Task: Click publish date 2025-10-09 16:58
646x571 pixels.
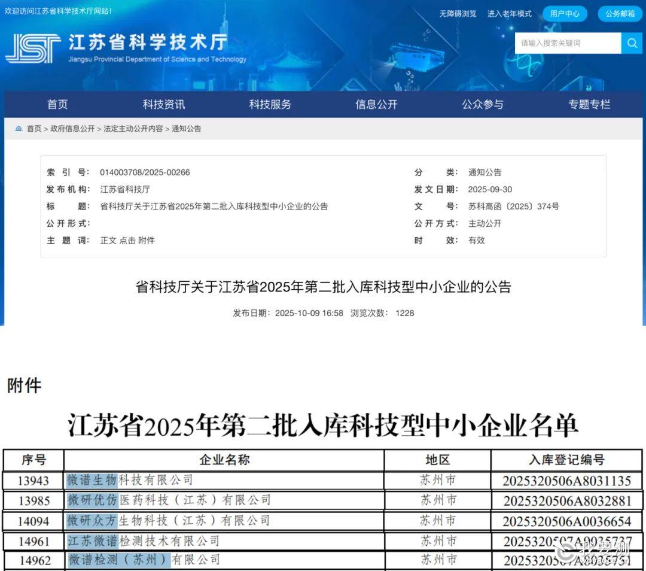Action: click(309, 313)
